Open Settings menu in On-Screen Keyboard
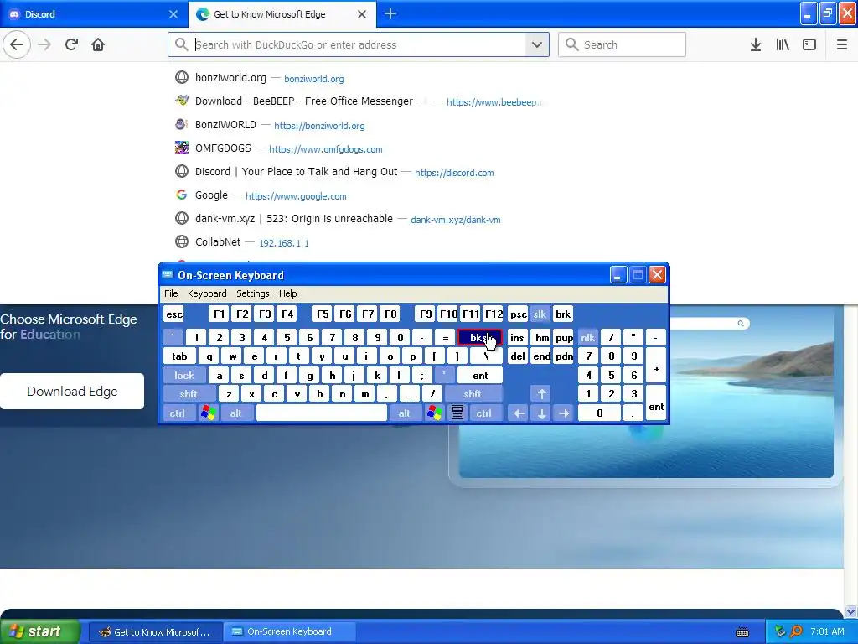The height and width of the screenshot is (644, 858). coord(253,293)
